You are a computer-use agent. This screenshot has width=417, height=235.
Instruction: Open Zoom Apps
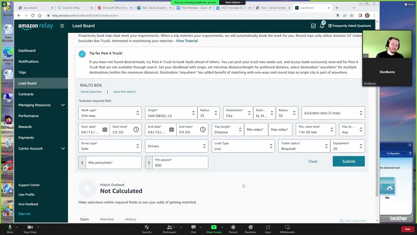(268, 229)
